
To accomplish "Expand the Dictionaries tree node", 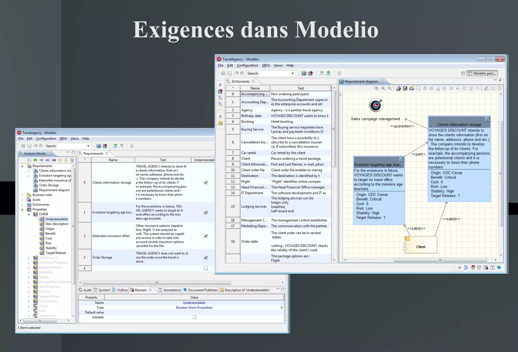I will coord(22,205).
